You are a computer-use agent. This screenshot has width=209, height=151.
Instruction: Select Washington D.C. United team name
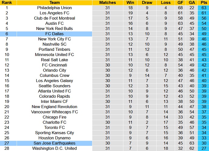55,148
